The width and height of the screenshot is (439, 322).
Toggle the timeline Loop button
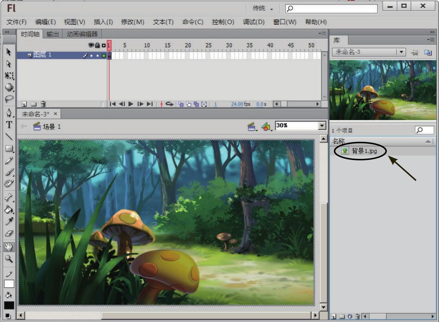pyautogui.click(x=170, y=104)
